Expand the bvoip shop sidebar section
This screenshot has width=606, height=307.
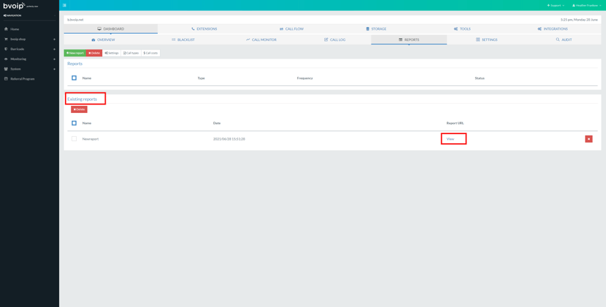pyautogui.click(x=18, y=39)
